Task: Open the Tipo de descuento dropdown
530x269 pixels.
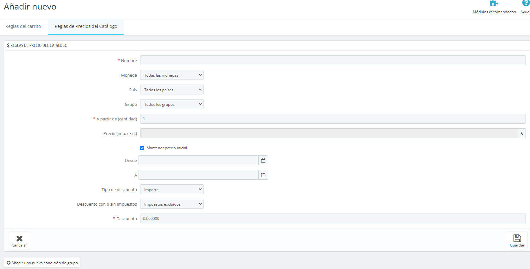Action: 171,189
